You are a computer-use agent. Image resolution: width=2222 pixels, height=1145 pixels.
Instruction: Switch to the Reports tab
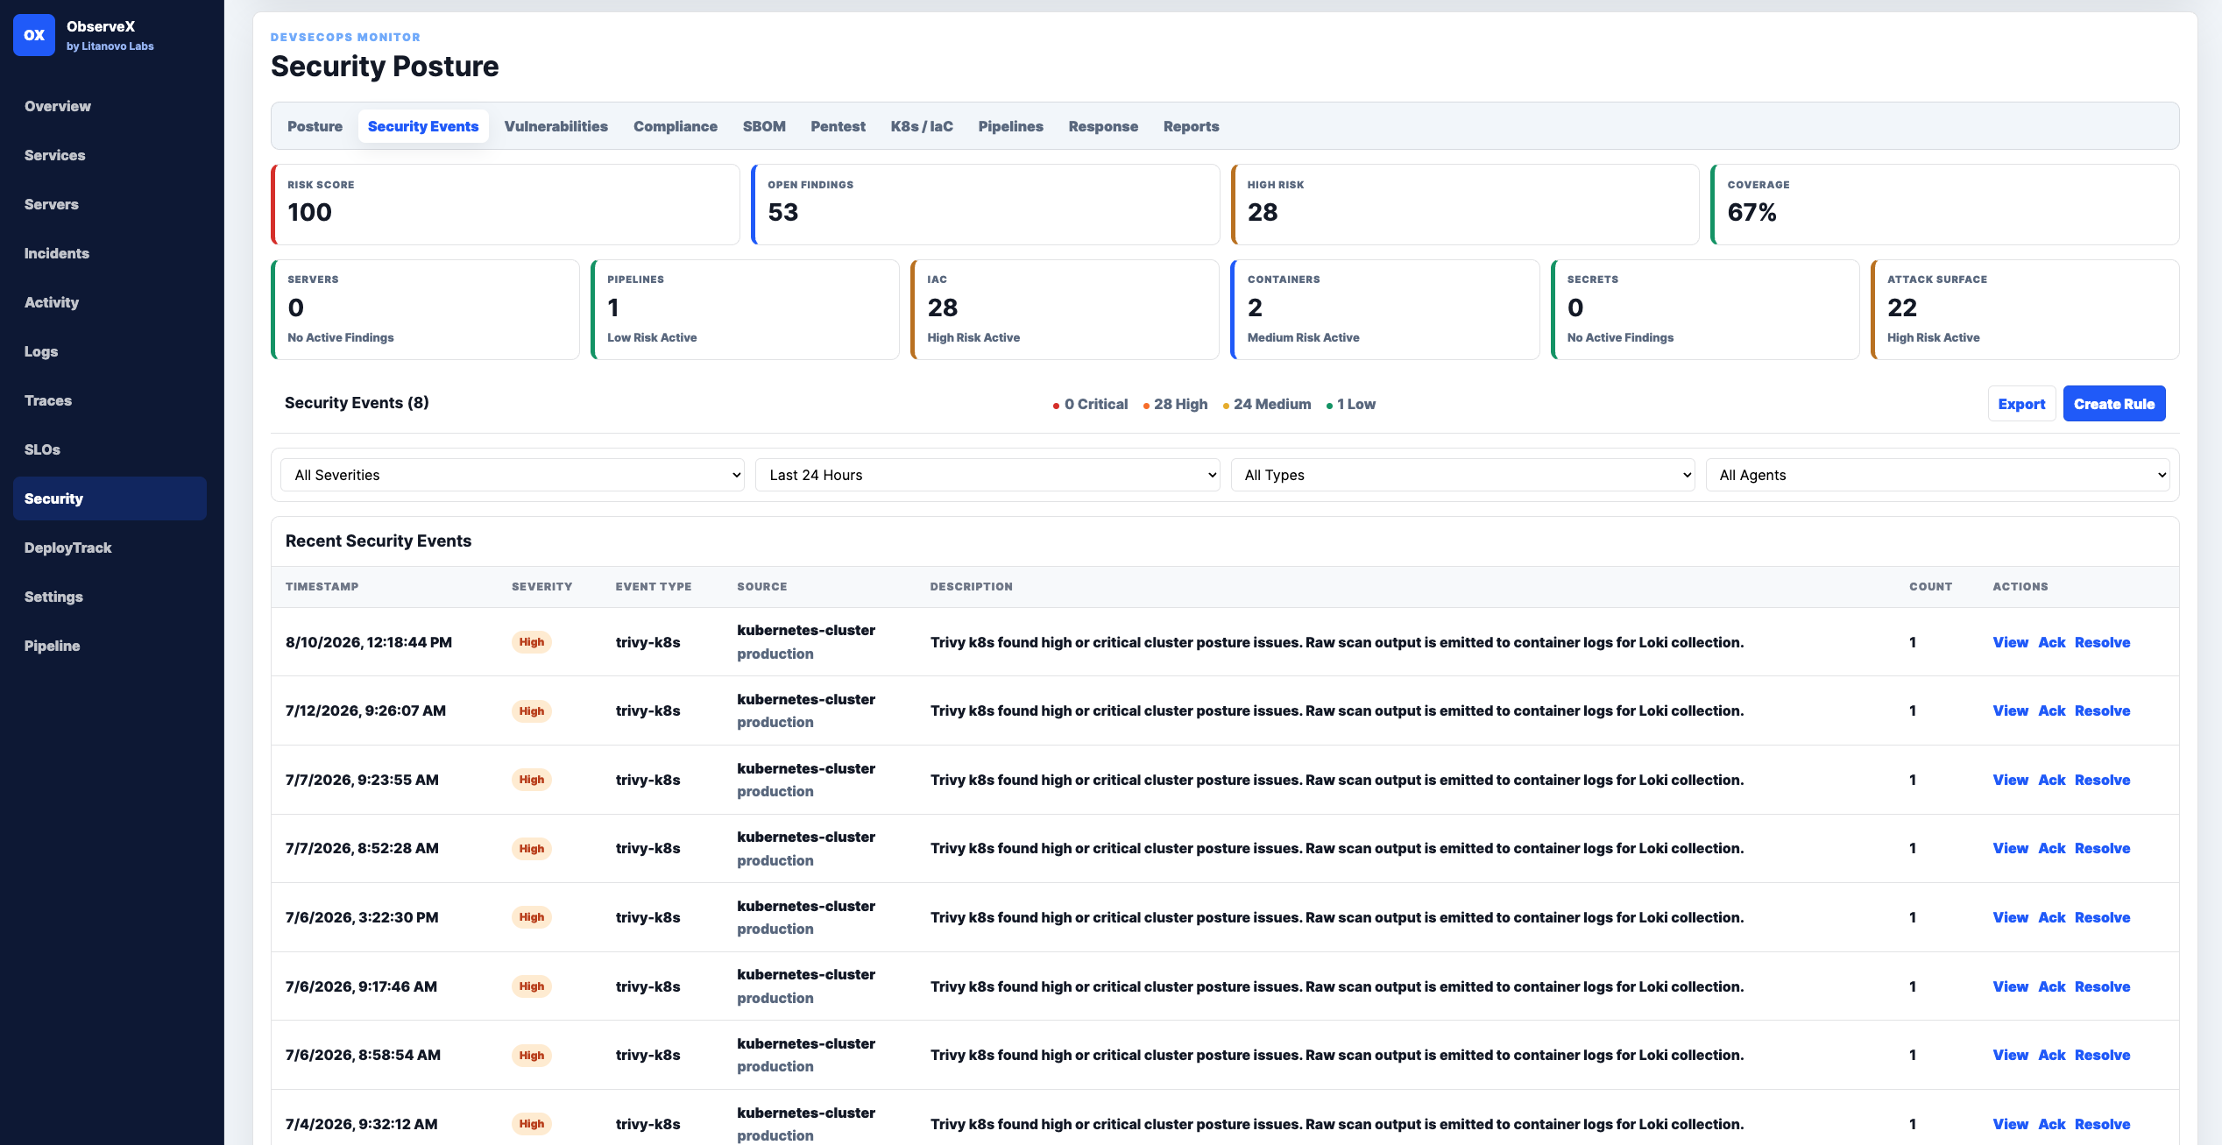click(x=1191, y=126)
